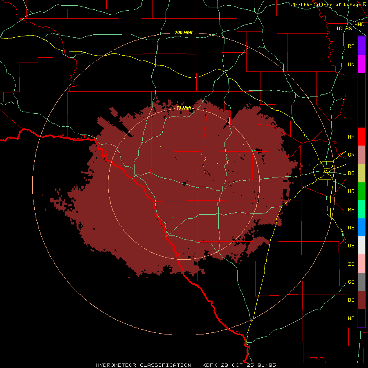Click the HA legend label
Viewport: 368px width, 368px height.
coord(351,137)
